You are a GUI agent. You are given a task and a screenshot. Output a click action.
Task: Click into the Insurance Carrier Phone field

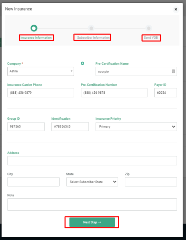tap(41, 92)
